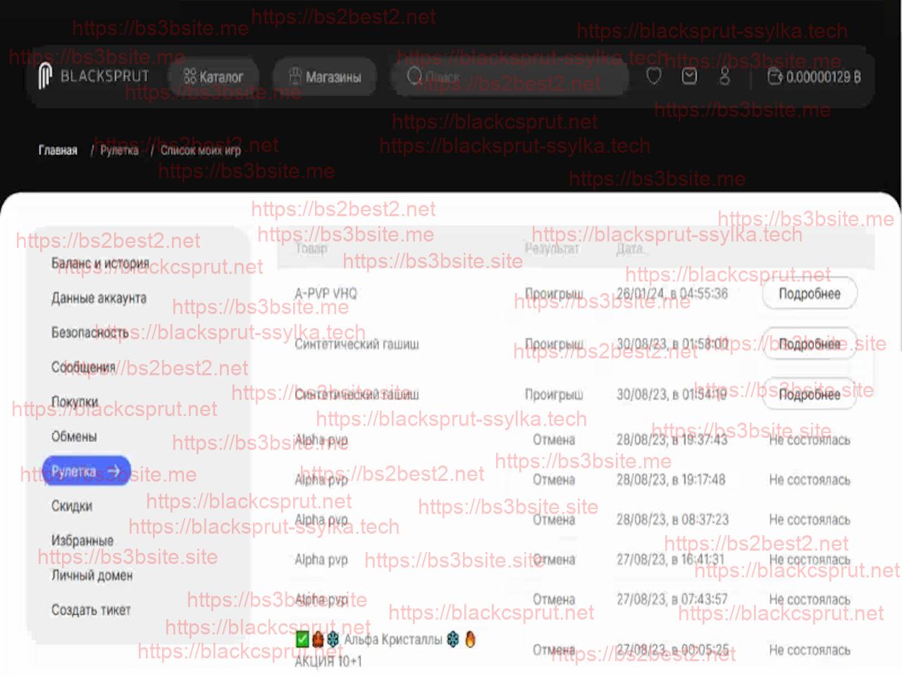Screen dimensions: 902x676
Task: Click the wallet balance 0.00000129 B
Action: click(814, 77)
